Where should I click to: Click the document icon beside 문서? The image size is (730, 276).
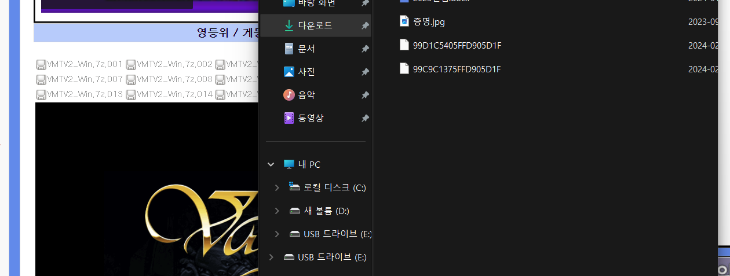289,49
